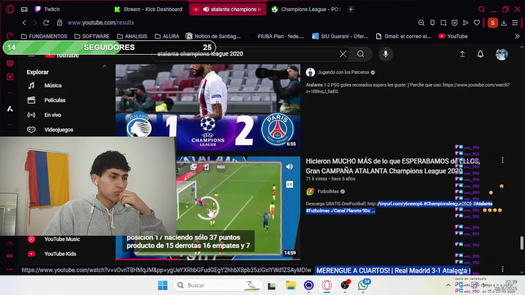Image resolution: width=525 pixels, height=295 pixels.
Task: Open the YouTube account avatar menu
Action: [502, 54]
